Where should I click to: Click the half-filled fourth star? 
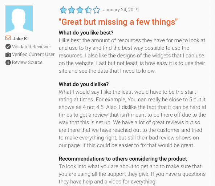point(88,10)
